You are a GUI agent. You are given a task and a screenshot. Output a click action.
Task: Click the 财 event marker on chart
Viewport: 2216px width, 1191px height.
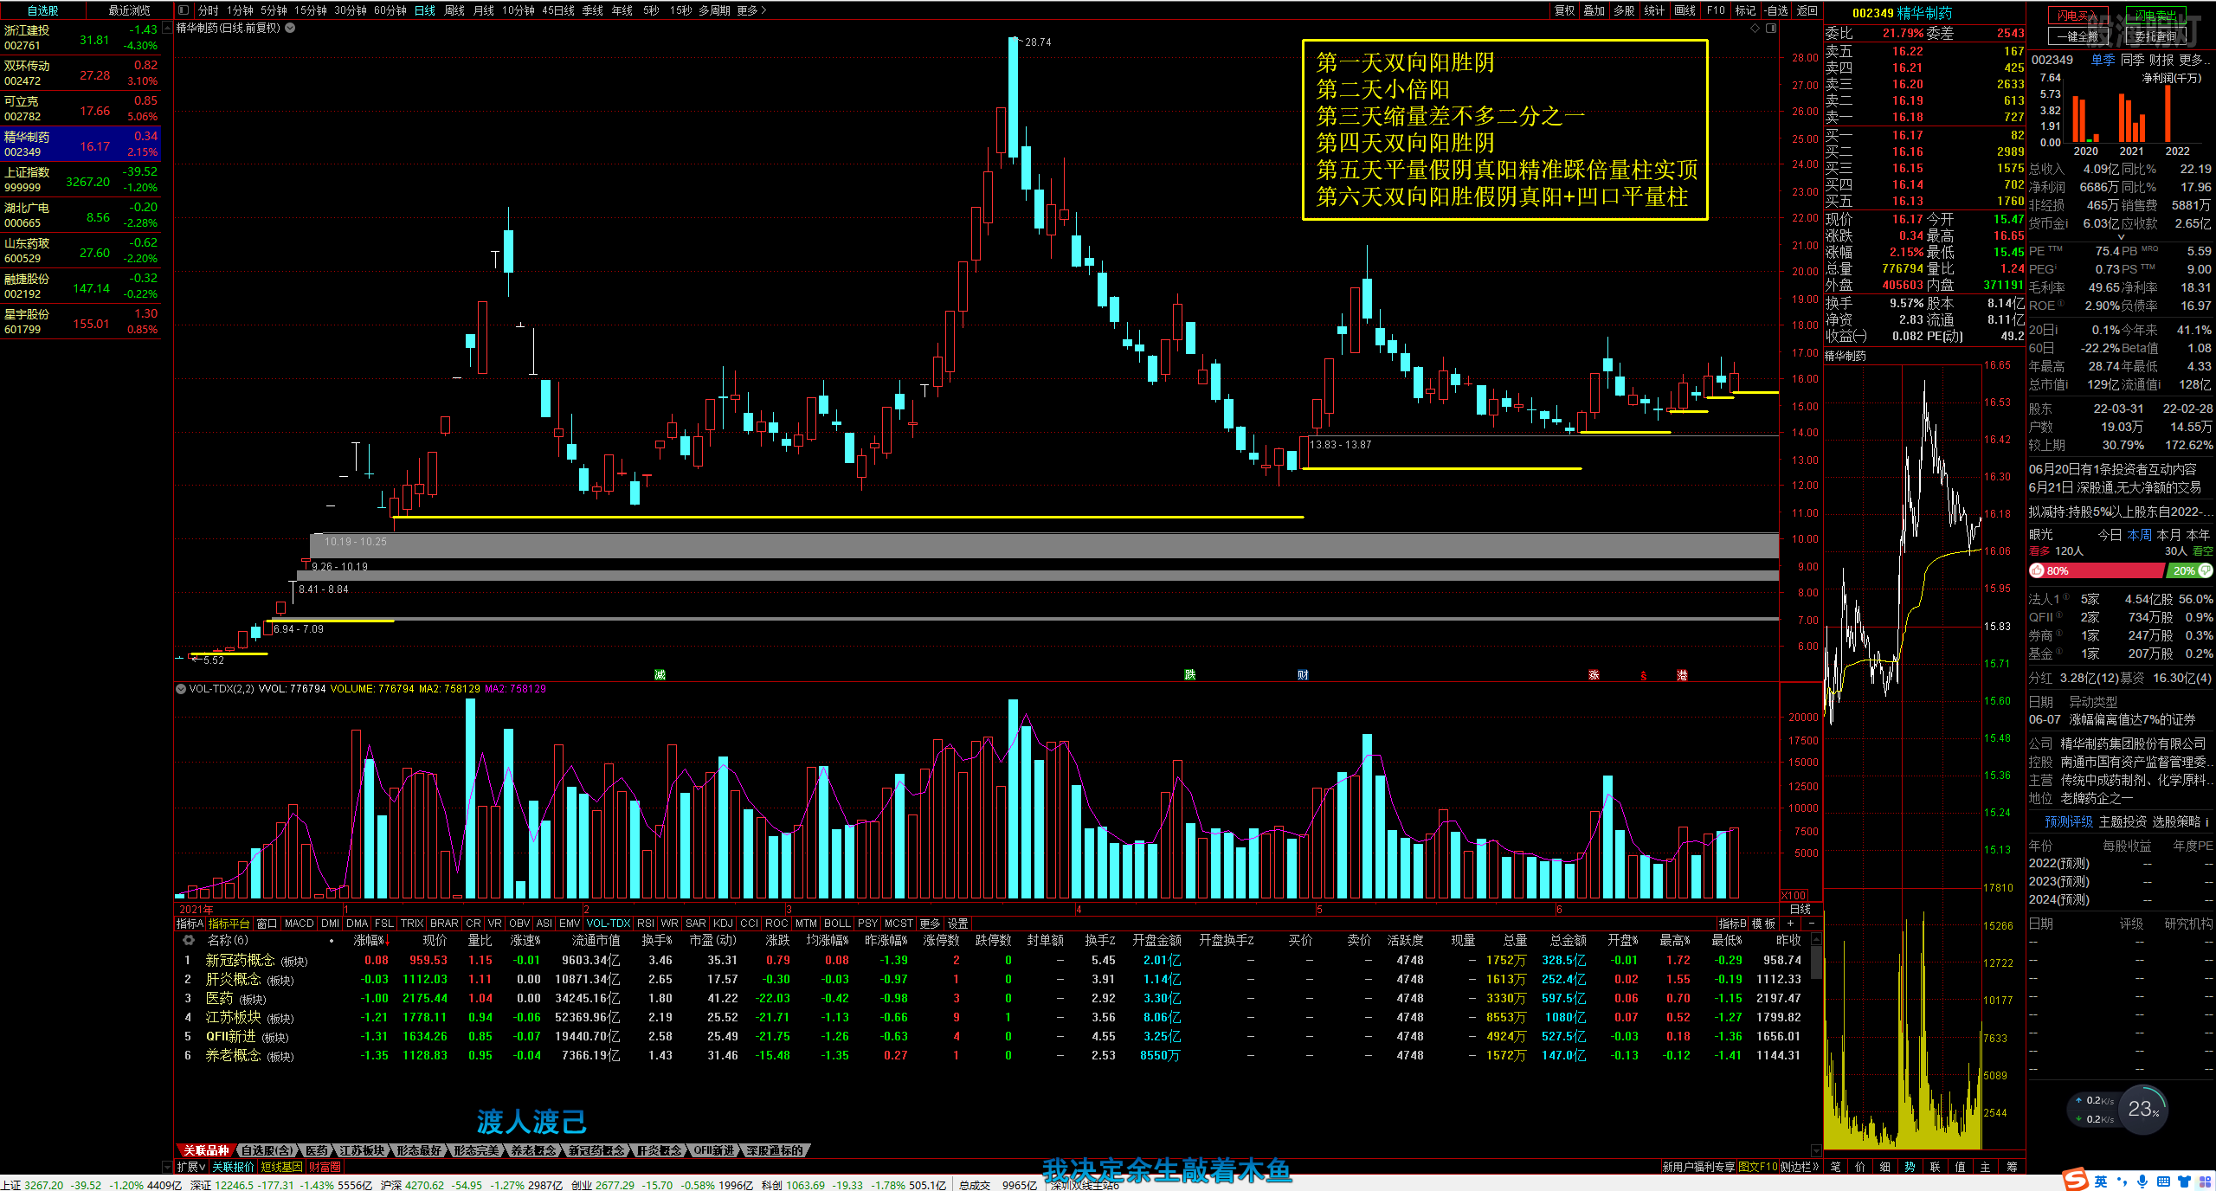coord(1303,675)
